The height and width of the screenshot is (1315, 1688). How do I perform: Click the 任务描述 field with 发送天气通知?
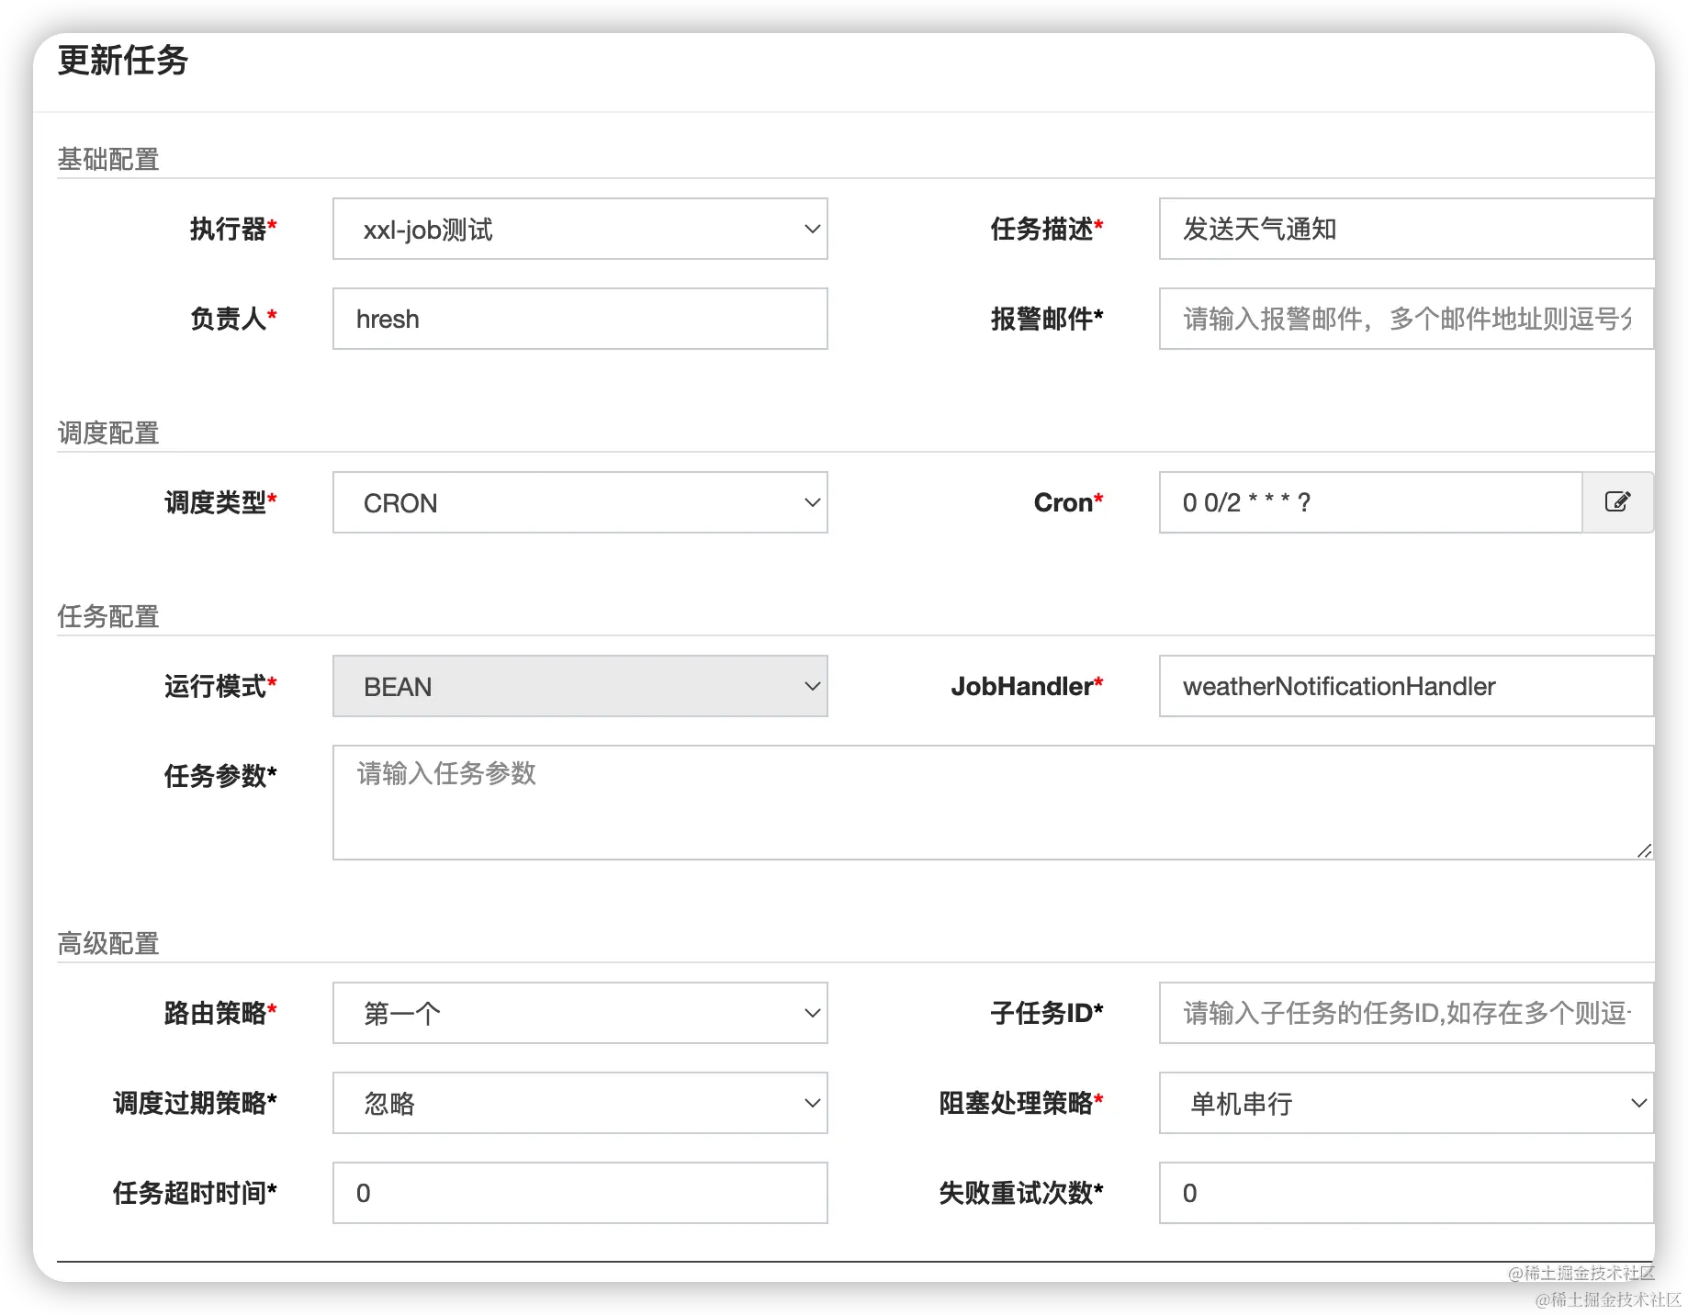(1406, 229)
